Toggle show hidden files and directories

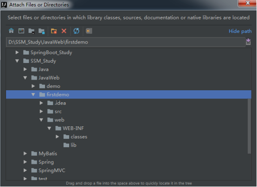[89, 31]
